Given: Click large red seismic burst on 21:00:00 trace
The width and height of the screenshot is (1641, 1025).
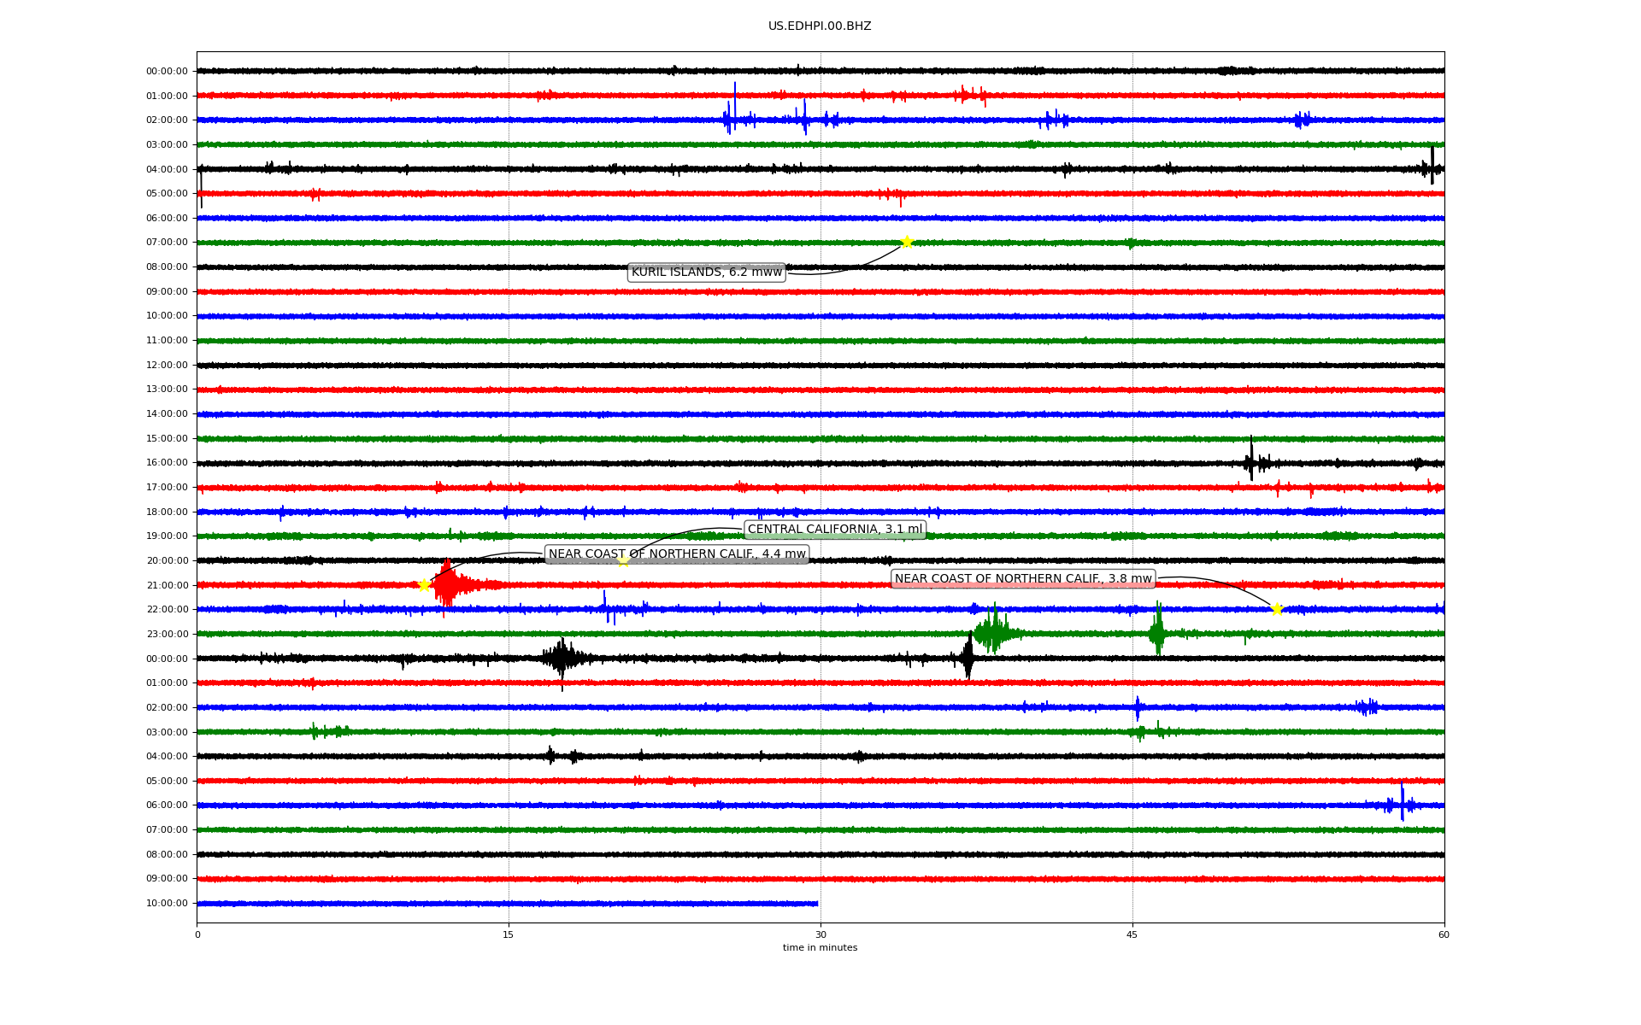Looking at the screenshot, I should [x=448, y=585].
